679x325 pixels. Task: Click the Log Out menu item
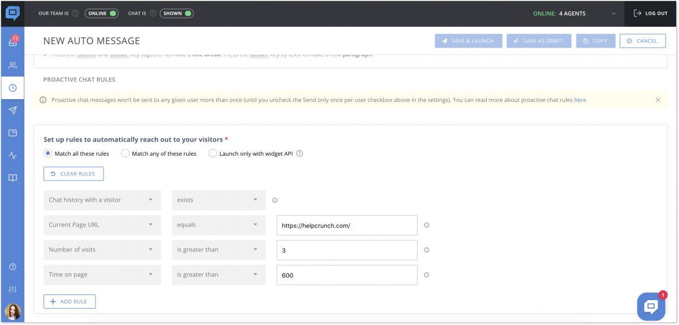pyautogui.click(x=651, y=14)
